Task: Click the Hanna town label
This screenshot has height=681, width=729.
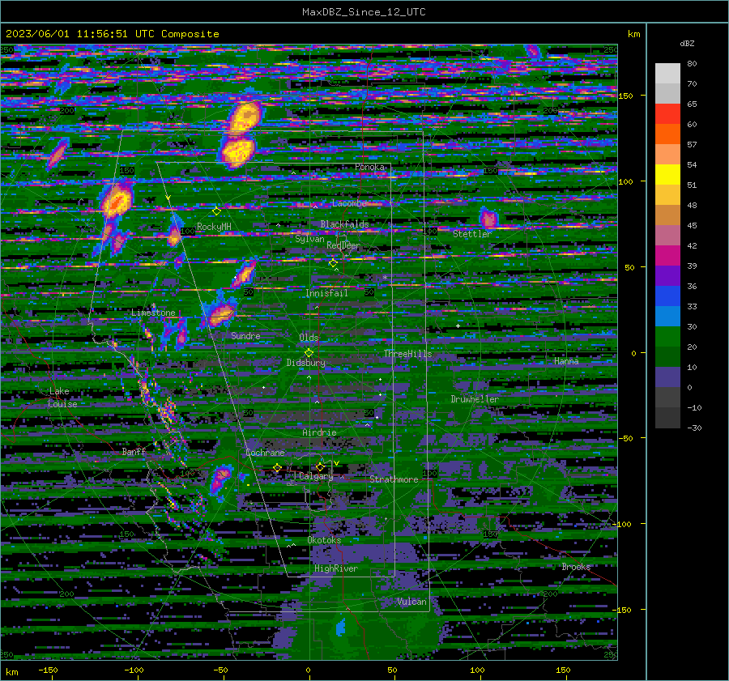Action: (566, 361)
